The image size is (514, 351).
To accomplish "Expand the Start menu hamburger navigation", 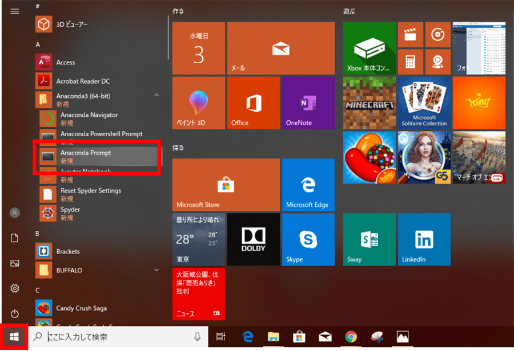I will tap(15, 11).
